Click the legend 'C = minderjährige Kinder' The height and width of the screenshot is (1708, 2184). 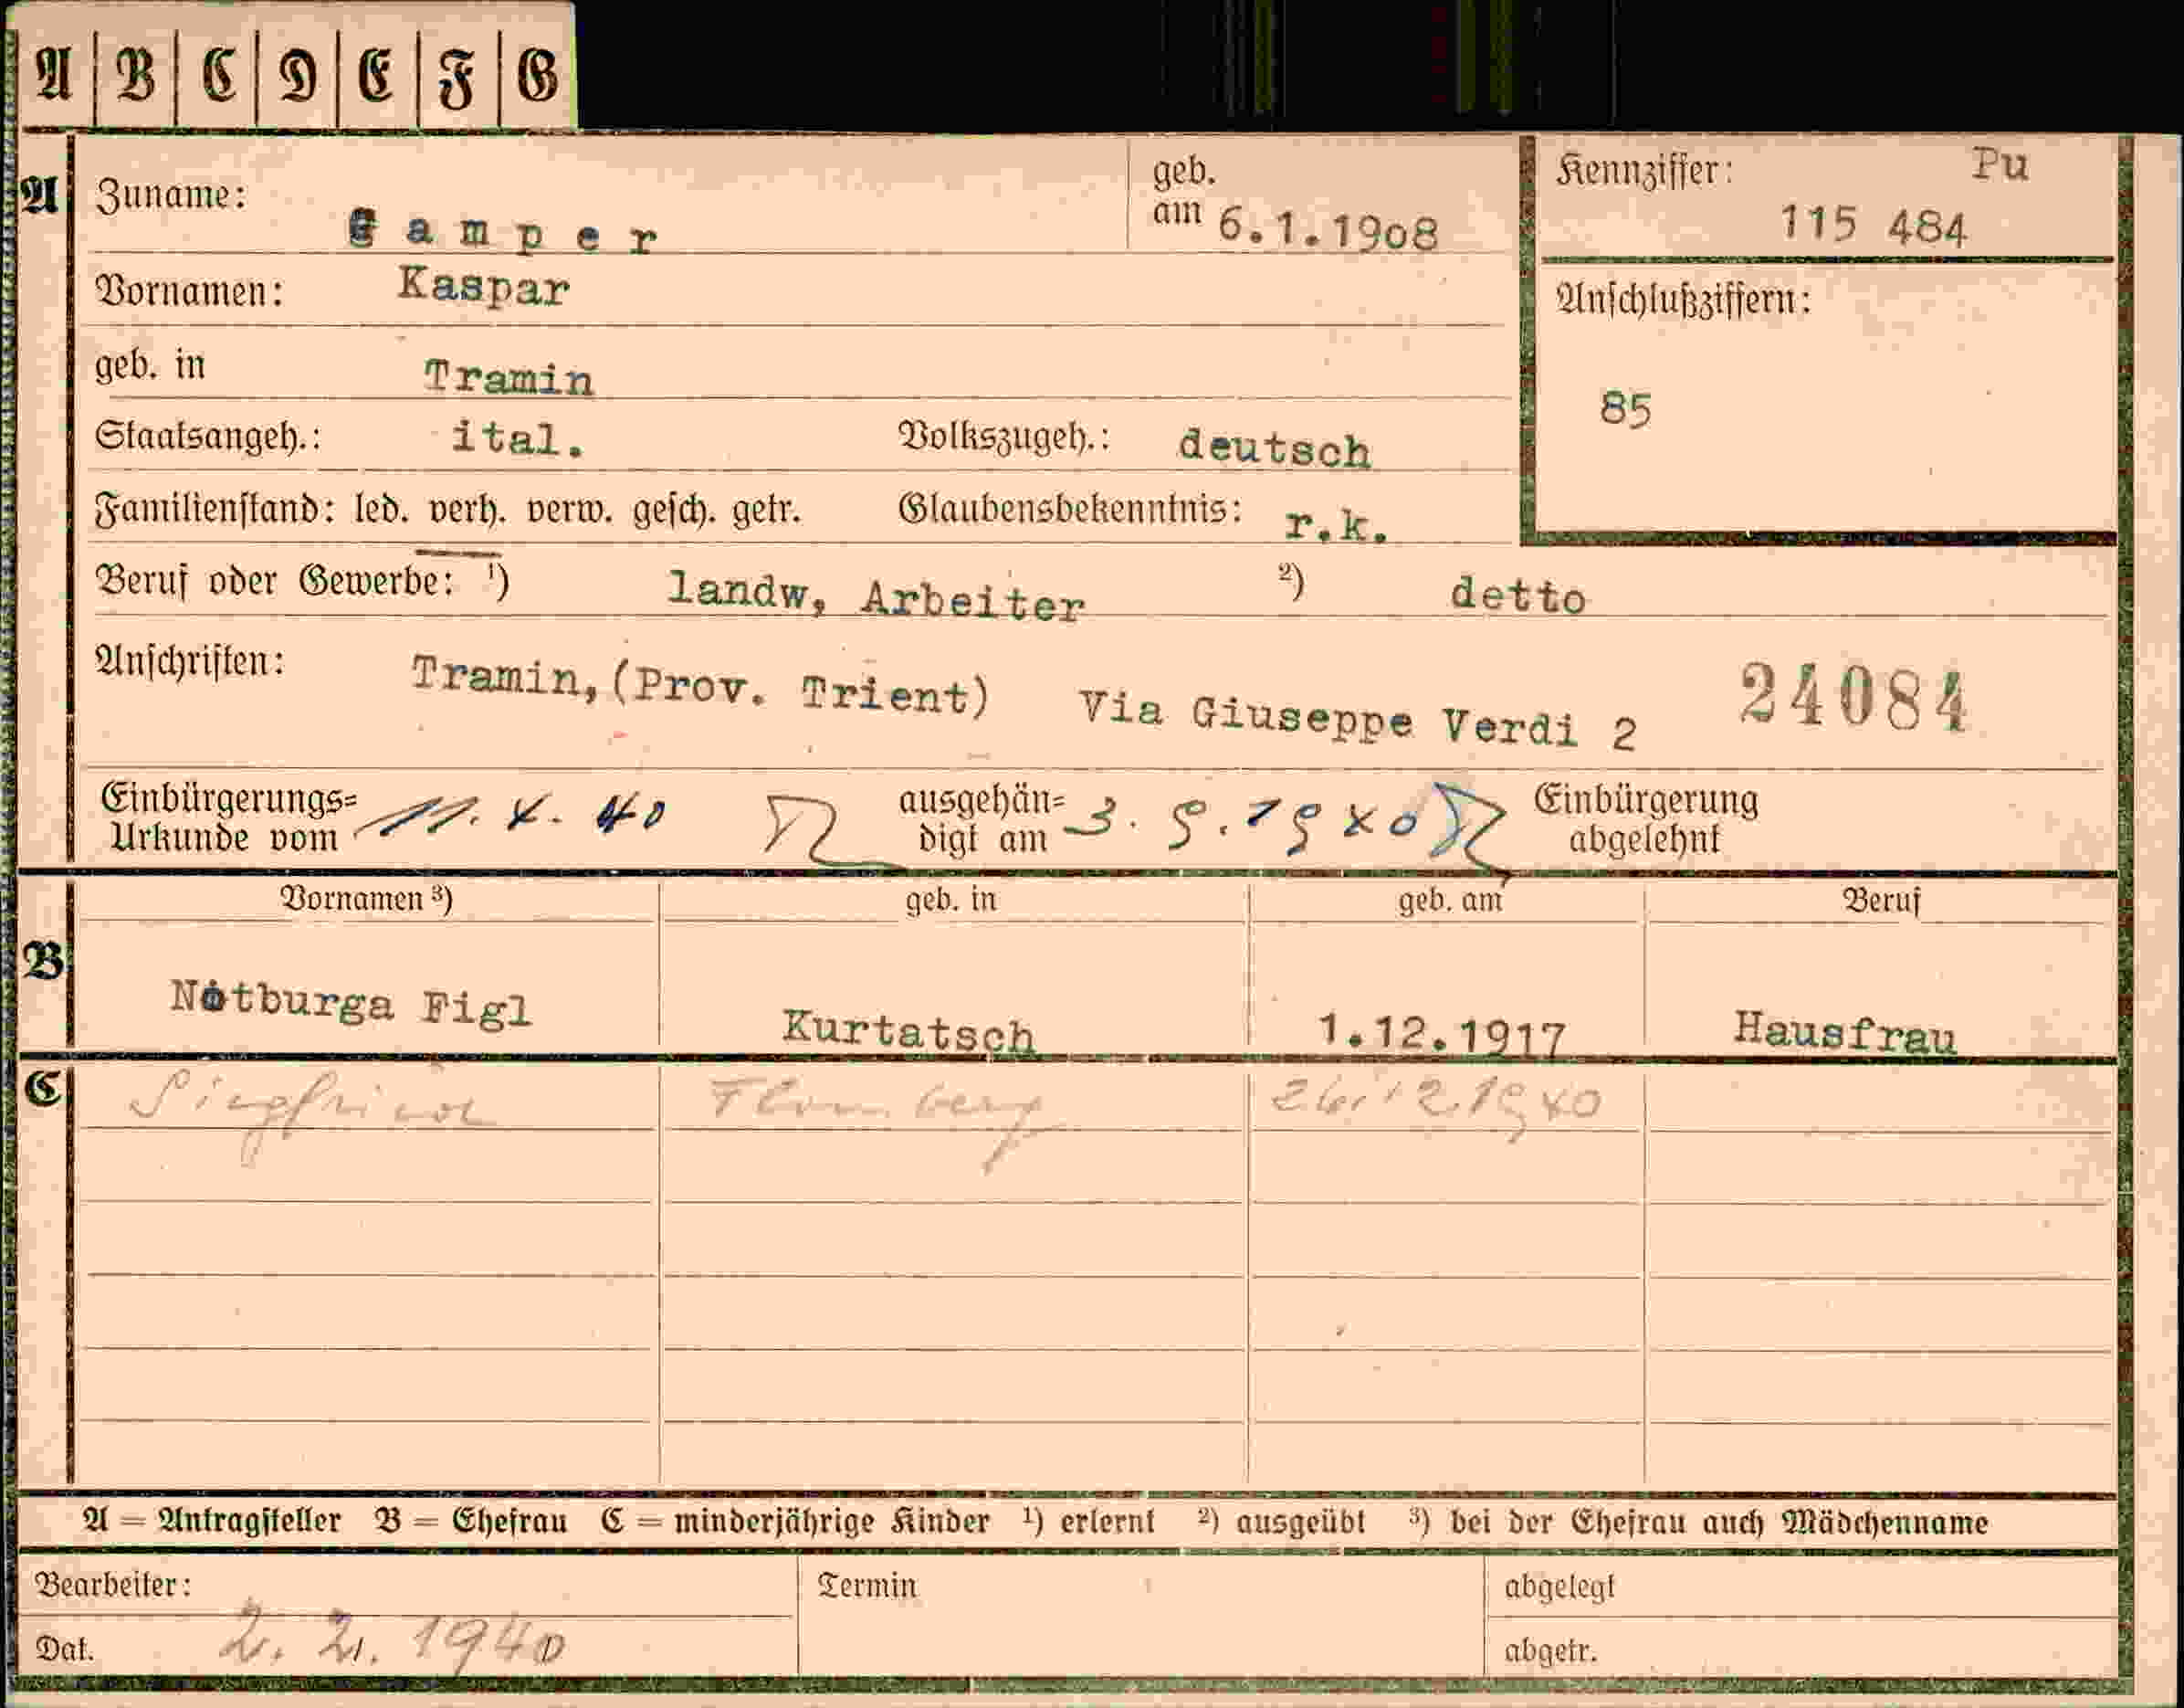795,1522
